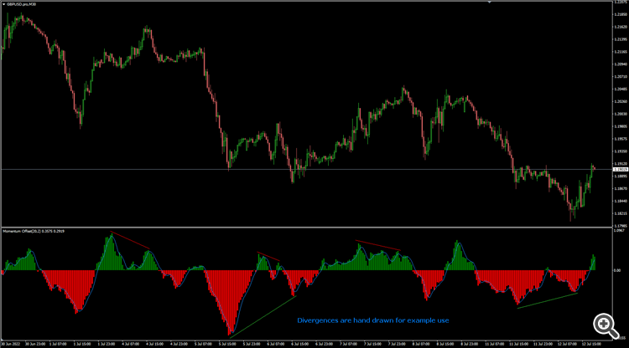Screen dimensions: 629x348
Task: Click the 12 Jul 15:00 time label
Action: (591, 344)
